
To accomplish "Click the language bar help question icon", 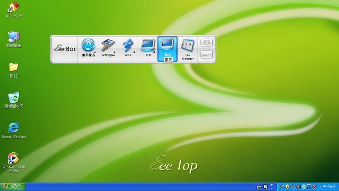I will tap(266, 187).
